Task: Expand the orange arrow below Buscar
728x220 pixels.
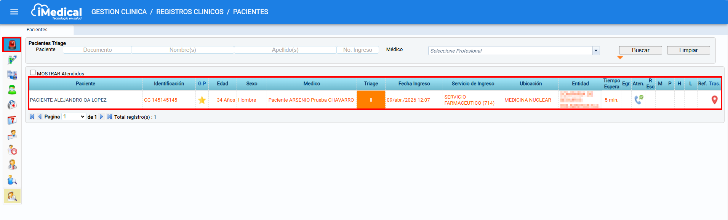Action: point(620,57)
